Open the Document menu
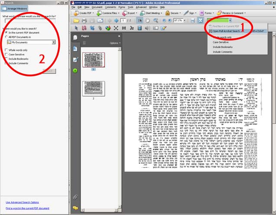 [97, 7]
